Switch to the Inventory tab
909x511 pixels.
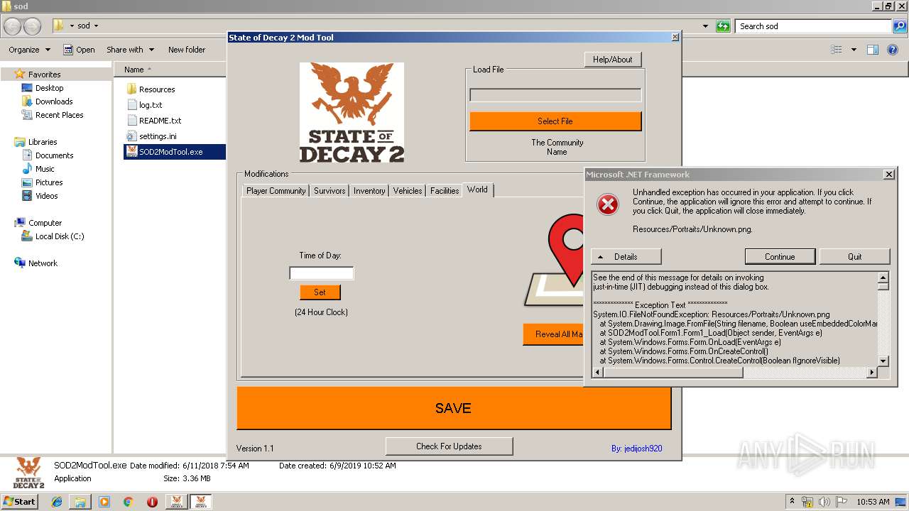369,191
